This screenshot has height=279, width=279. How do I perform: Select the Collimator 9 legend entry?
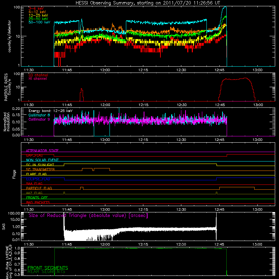(x=39, y=119)
